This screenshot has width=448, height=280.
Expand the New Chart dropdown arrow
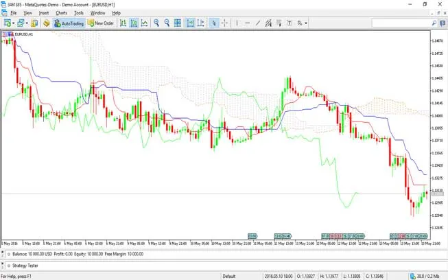14,23
